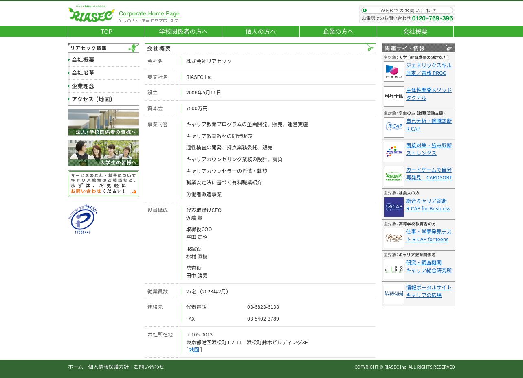Image resolution: width=523 pixels, height=378 pixels.
Task: Click the STRENGTH logo icon
Action: pos(394,152)
